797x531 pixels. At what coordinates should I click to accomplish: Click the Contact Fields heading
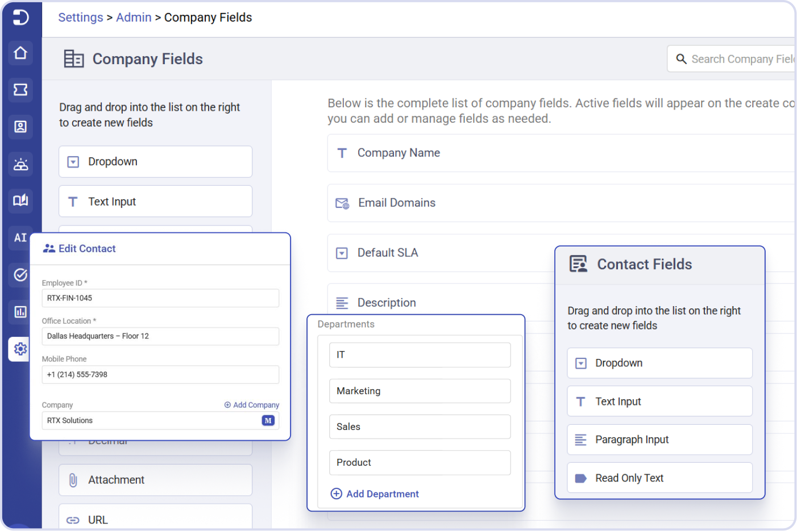point(645,265)
